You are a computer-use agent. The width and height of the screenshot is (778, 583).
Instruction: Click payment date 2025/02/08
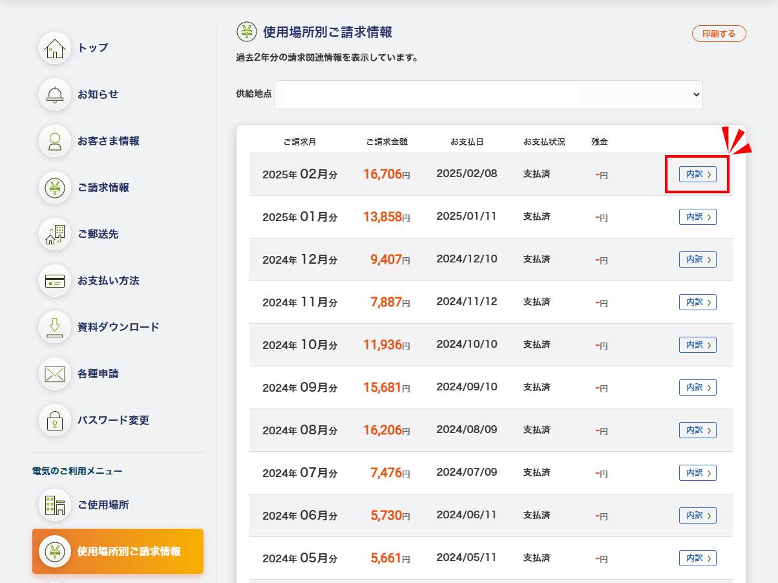click(x=467, y=173)
